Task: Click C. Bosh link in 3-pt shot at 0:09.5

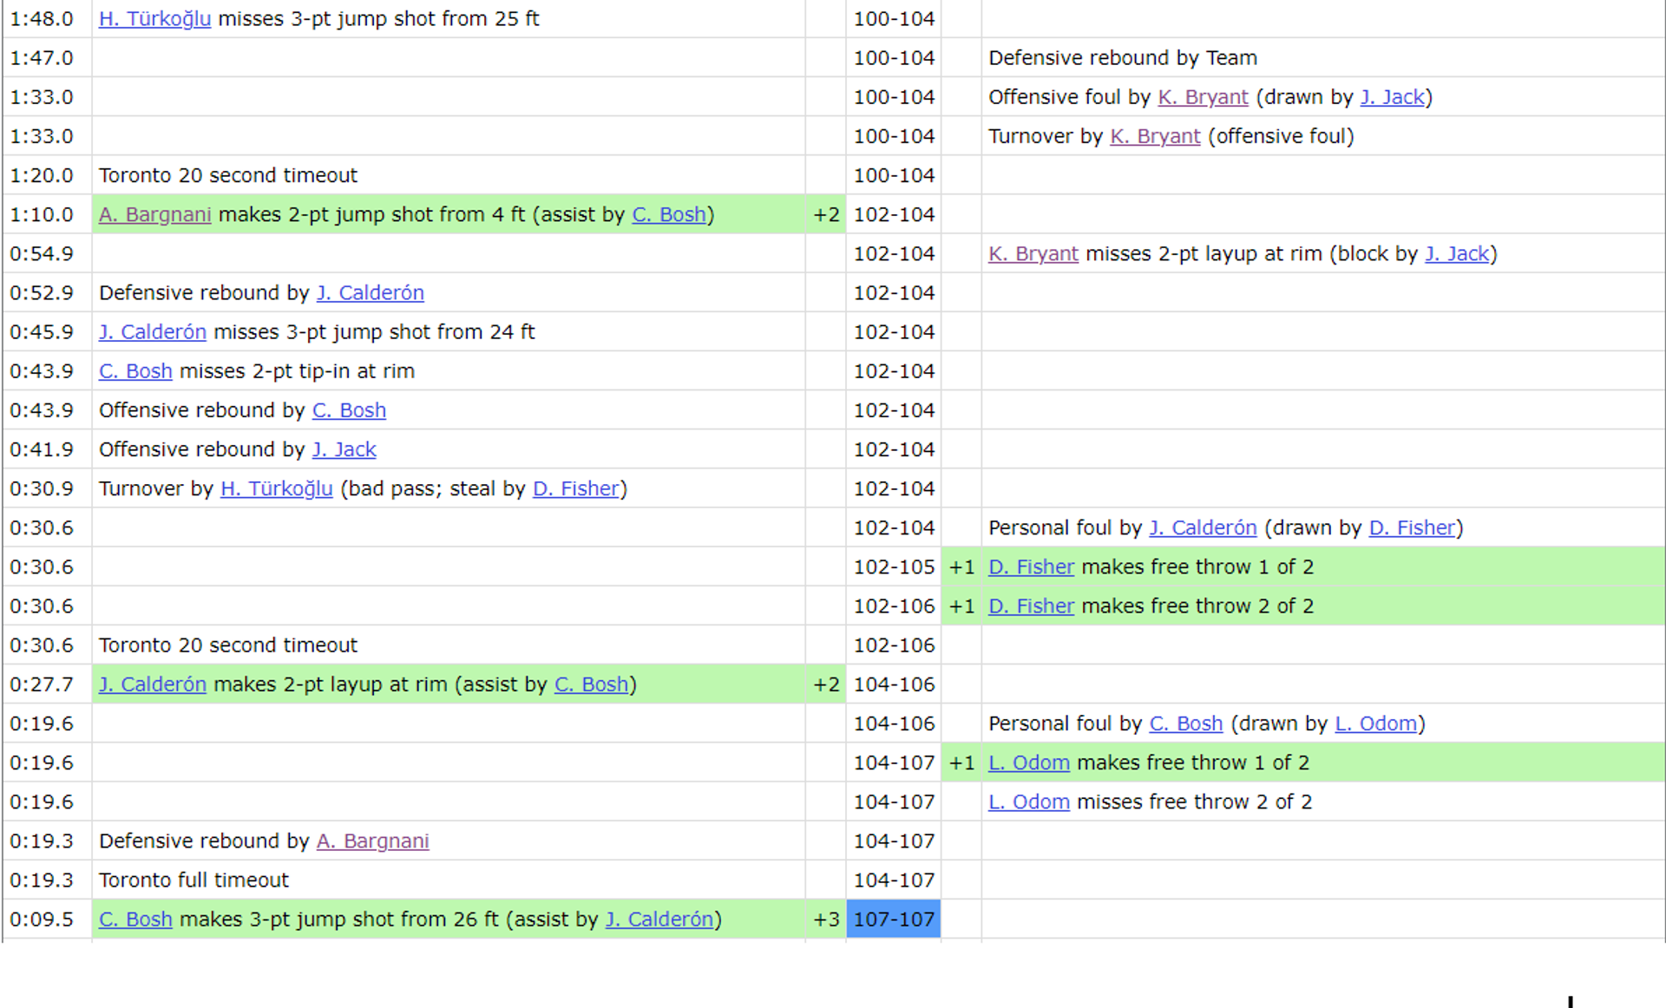Action: [135, 920]
